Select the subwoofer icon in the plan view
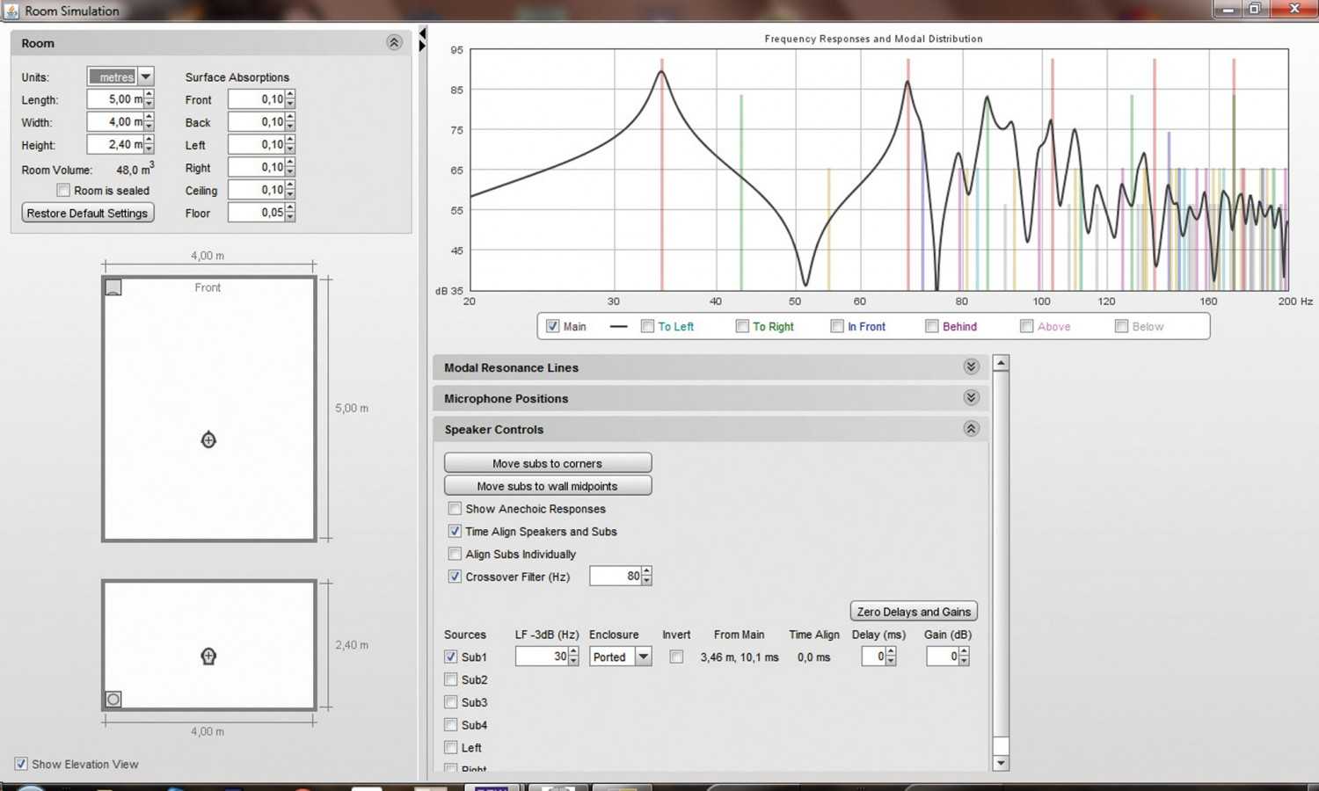This screenshot has height=791, width=1319. pyautogui.click(x=113, y=287)
